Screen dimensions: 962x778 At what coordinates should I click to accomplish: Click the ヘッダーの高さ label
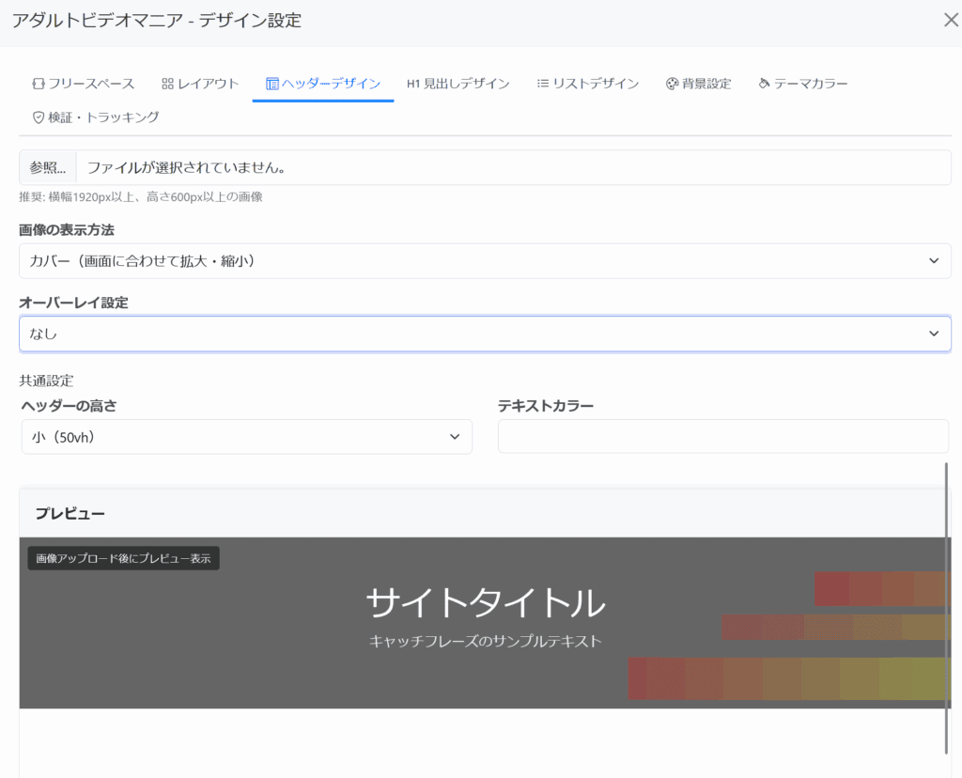pos(69,406)
